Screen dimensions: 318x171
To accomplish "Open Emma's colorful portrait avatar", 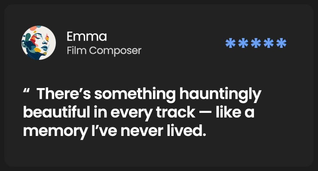I will coord(39,43).
